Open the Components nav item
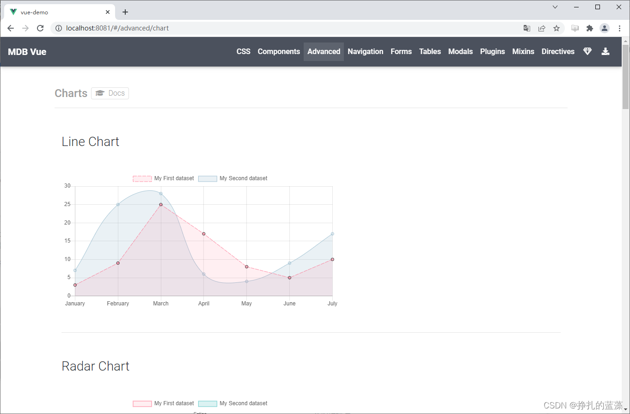Screen dimensions: 630x414 pyautogui.click(x=279, y=52)
